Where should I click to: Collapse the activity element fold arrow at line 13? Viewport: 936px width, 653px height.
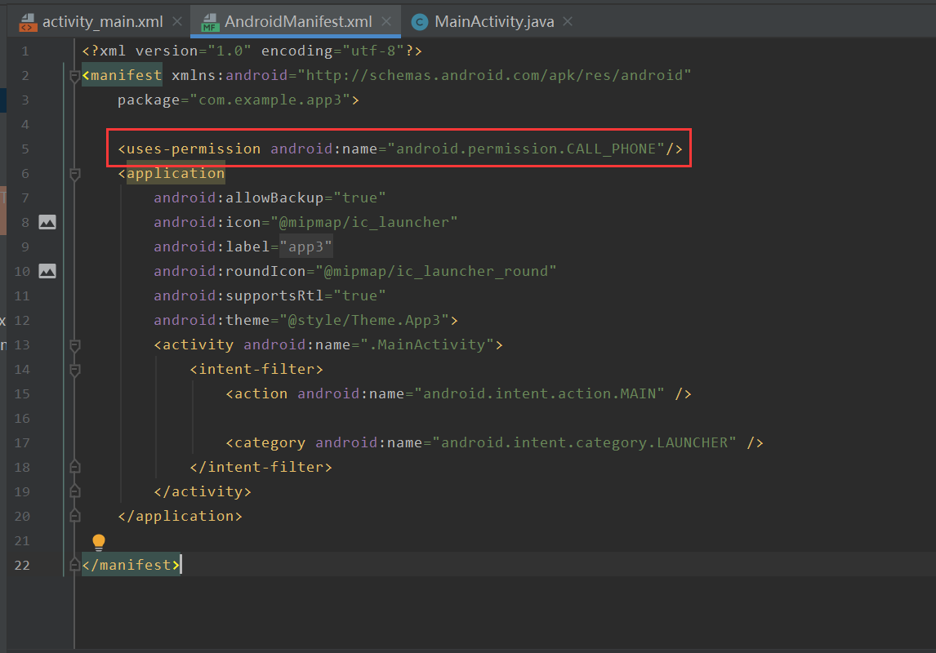pos(74,344)
